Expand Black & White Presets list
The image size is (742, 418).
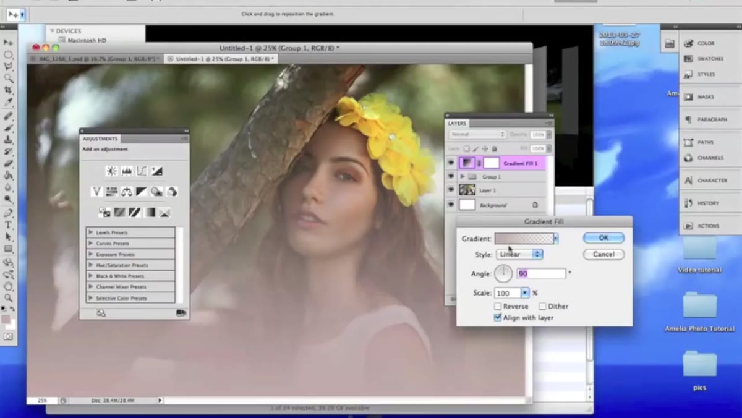91,276
